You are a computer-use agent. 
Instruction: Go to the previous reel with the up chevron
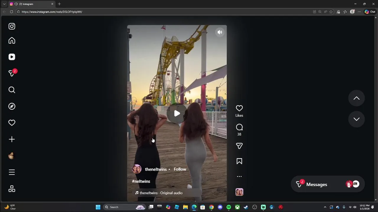(356, 98)
